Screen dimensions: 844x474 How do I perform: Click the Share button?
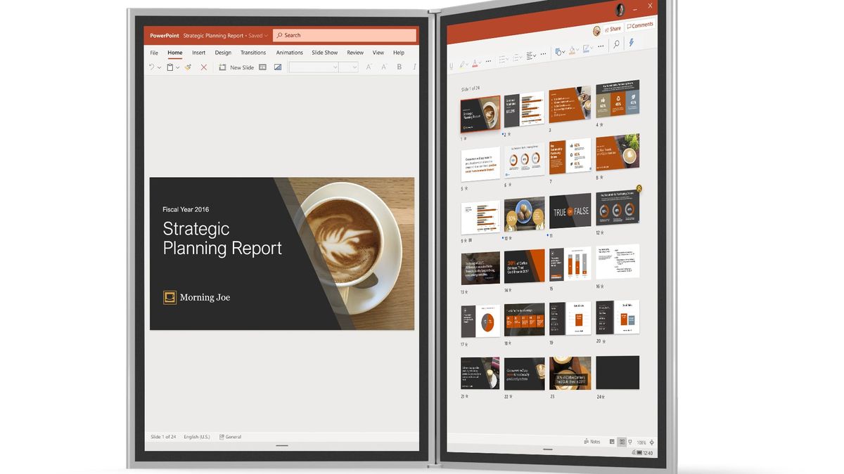pos(613,29)
